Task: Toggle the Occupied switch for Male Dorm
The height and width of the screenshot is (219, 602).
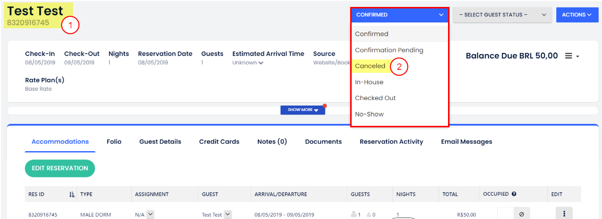Action: click(506, 214)
